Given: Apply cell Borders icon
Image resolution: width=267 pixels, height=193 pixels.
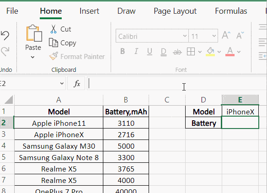Looking at the screenshot, I should tap(191, 51).
